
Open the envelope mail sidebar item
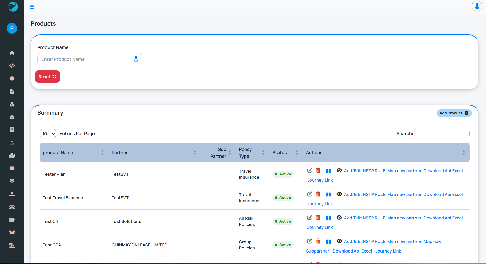pyautogui.click(x=12, y=168)
